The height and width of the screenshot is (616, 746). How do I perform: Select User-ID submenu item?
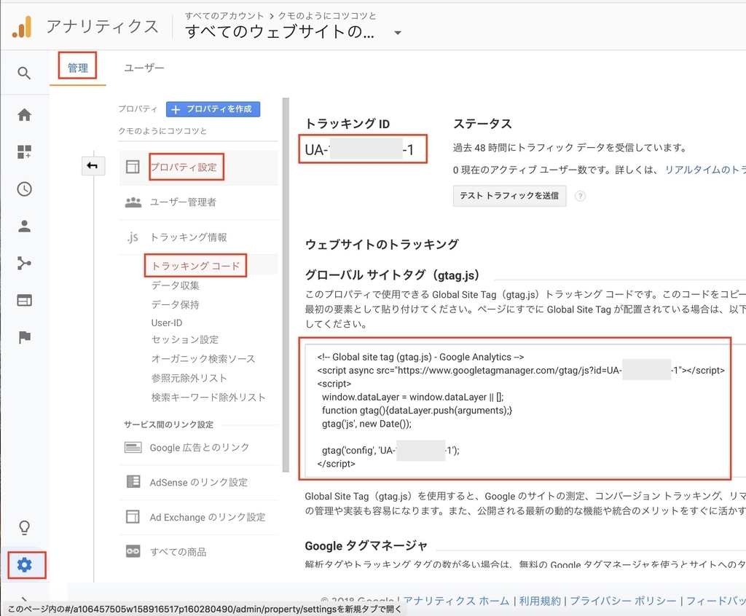(167, 323)
